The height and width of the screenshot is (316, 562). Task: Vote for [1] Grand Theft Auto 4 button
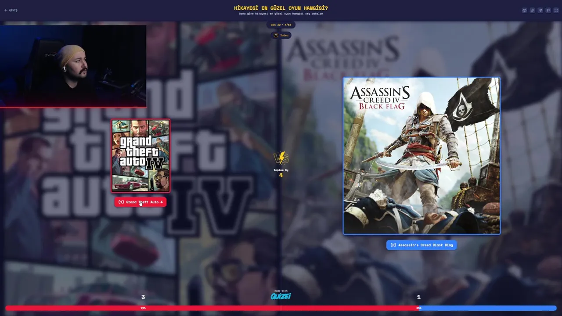(x=140, y=202)
